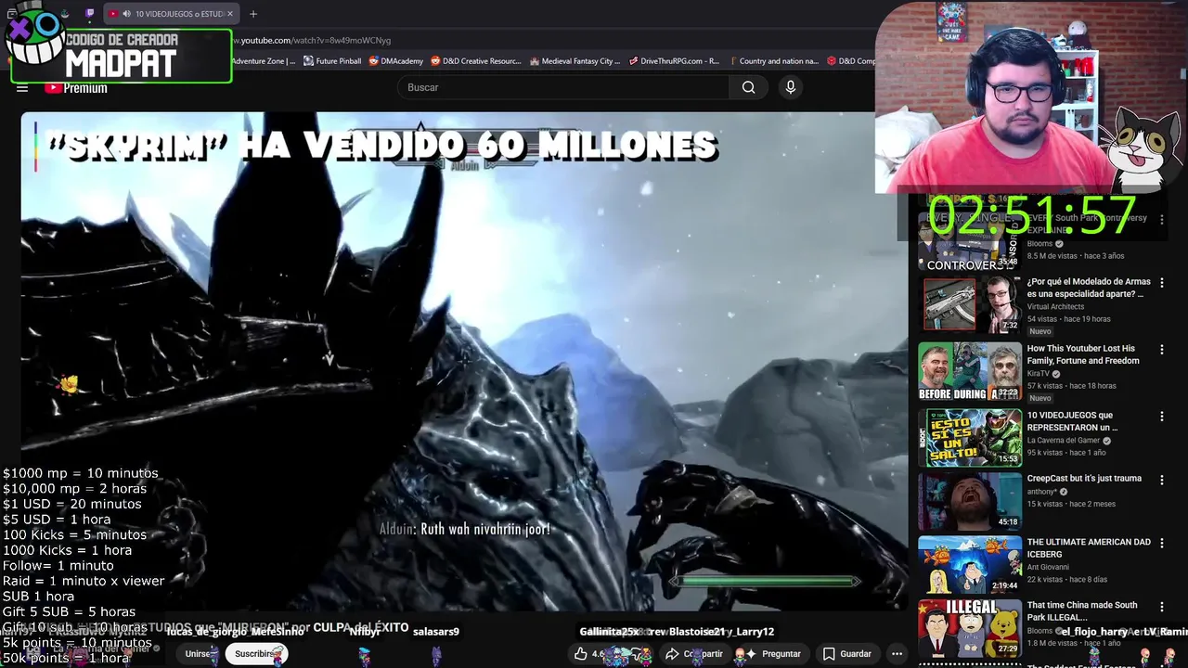Click channel name Virtual Architects
The height and width of the screenshot is (668, 1188).
[x=1055, y=307]
